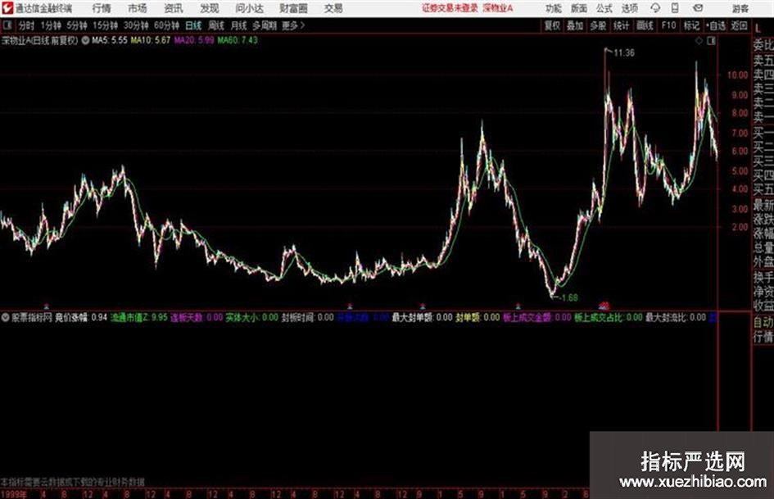Expand the 更多 > period options
The width and height of the screenshot is (774, 499).
pyautogui.click(x=294, y=25)
